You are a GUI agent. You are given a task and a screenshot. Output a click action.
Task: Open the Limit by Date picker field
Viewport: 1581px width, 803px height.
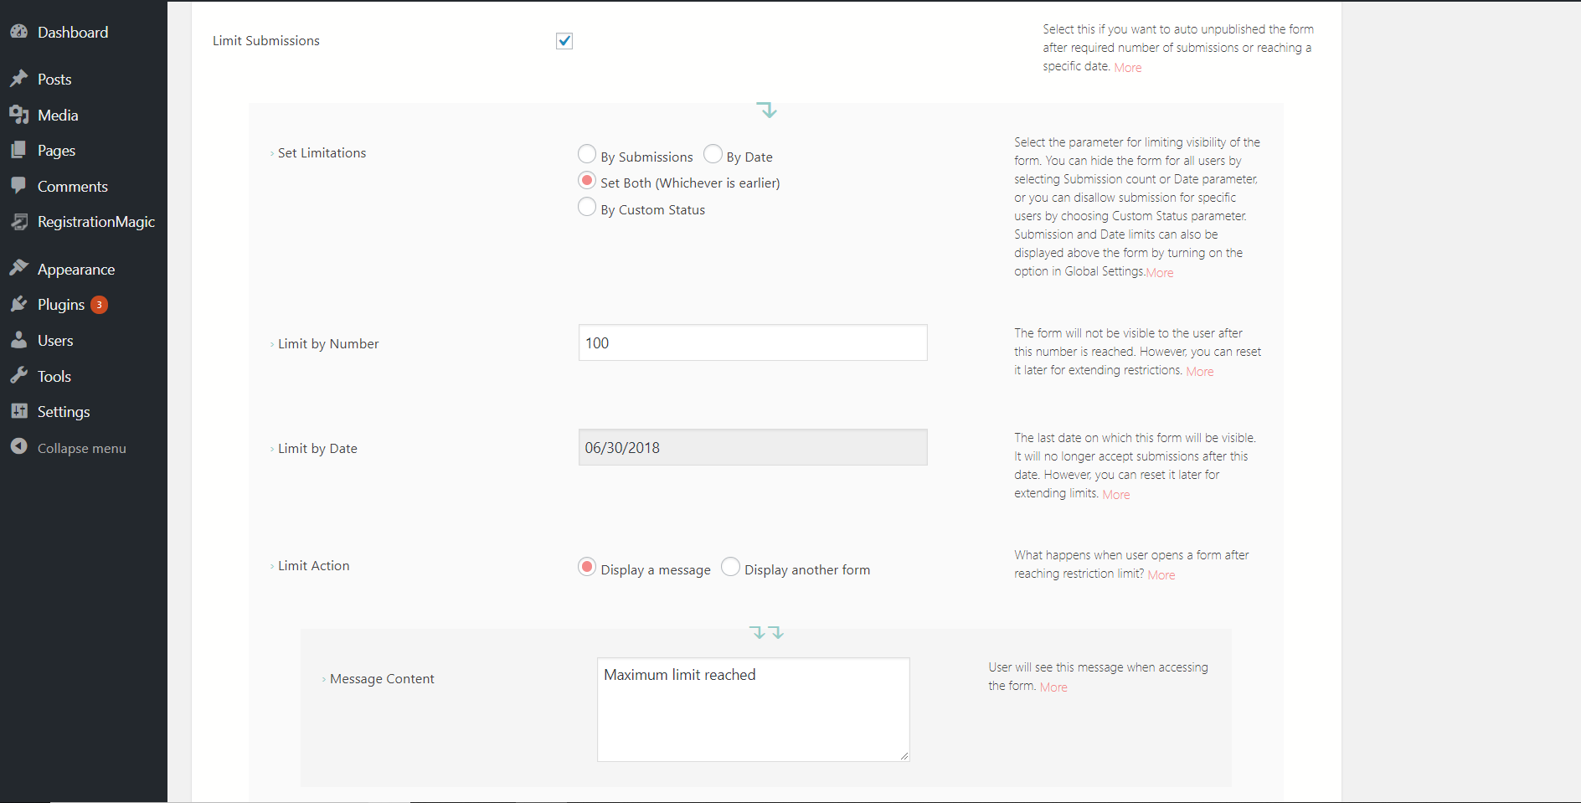click(752, 447)
